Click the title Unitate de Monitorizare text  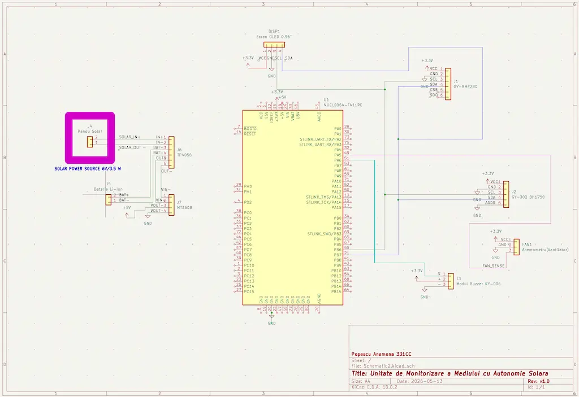450,373
